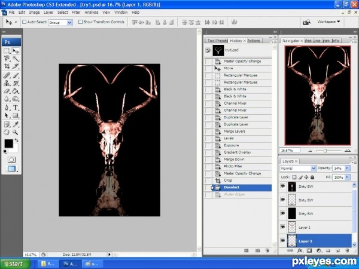Create a new adjustment layer from Layers panel

[318, 250]
